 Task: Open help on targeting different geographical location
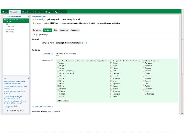tap(13, 97)
